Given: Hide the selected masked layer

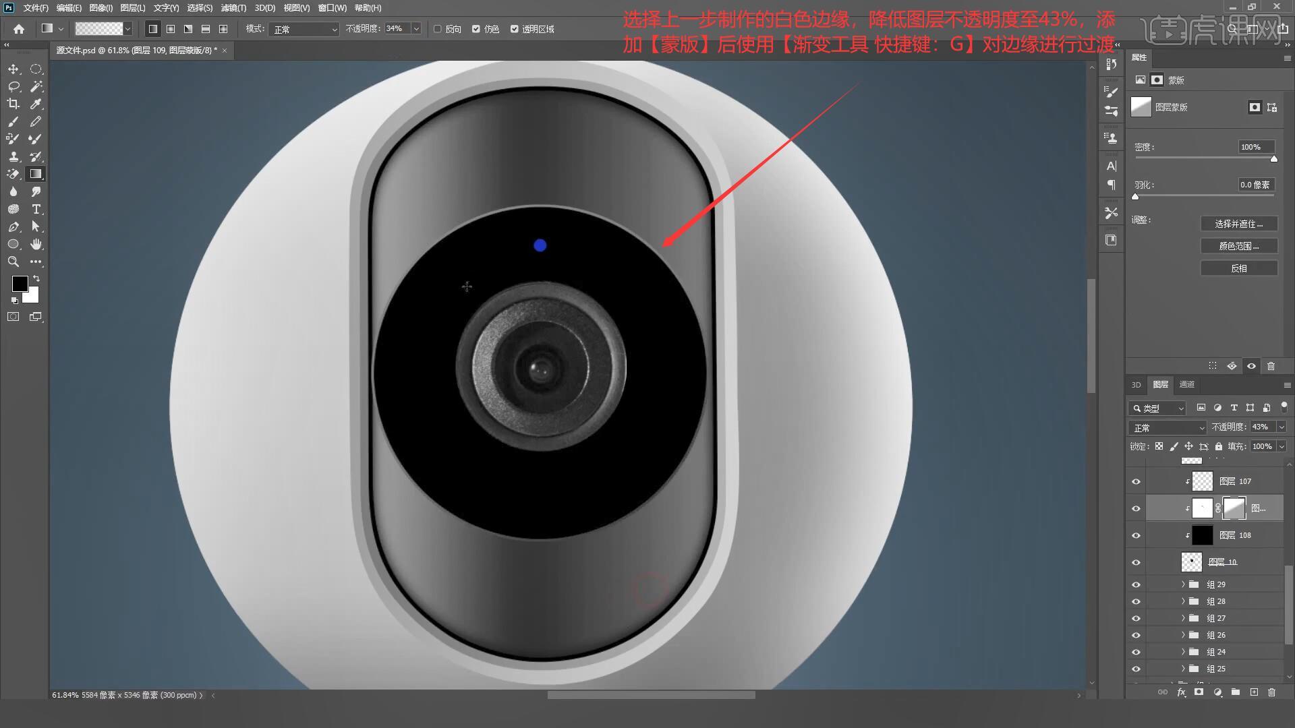Looking at the screenshot, I should 1136,508.
